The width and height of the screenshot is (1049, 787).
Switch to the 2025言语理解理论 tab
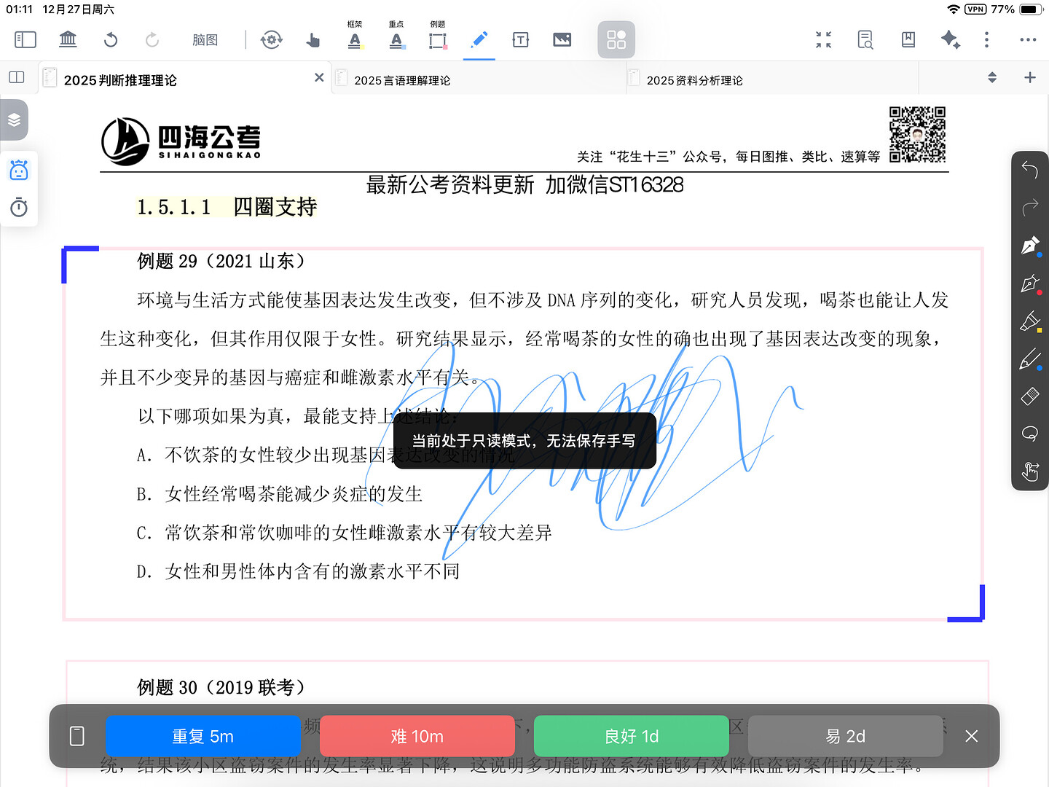tap(402, 80)
